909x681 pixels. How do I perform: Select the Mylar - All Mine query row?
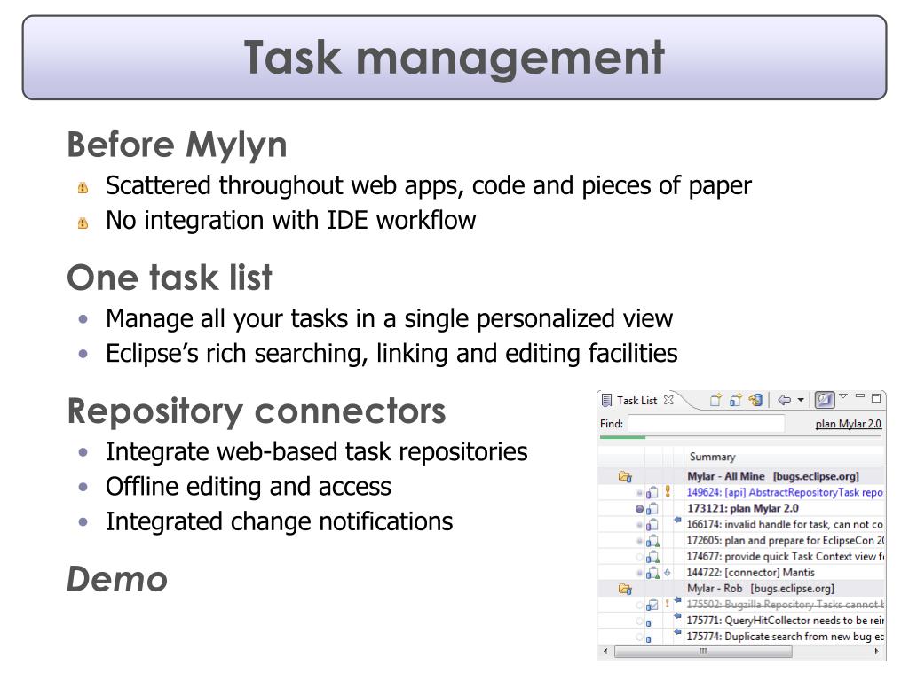coord(742,476)
